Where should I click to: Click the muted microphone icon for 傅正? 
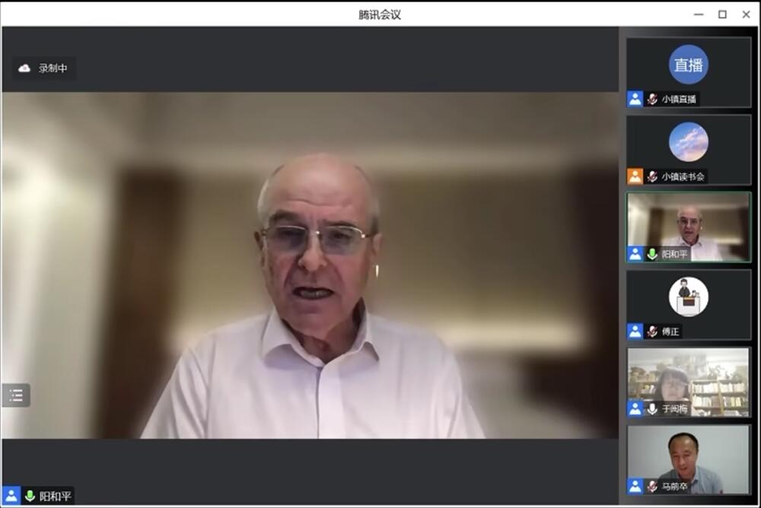652,332
